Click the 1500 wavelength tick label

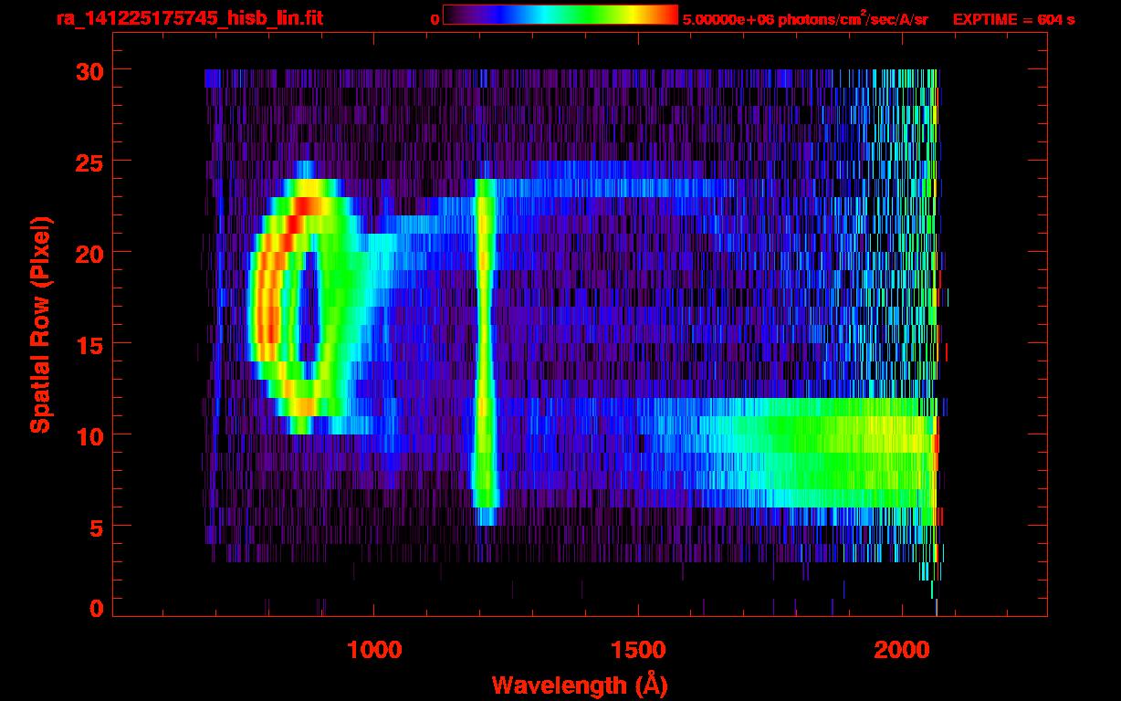point(637,649)
